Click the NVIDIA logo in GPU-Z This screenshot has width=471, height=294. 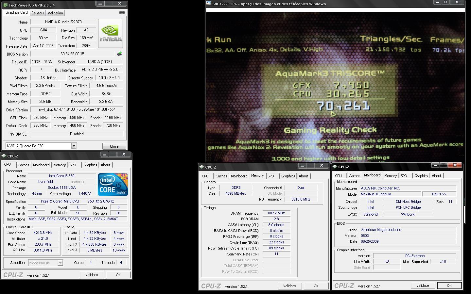[111, 34]
